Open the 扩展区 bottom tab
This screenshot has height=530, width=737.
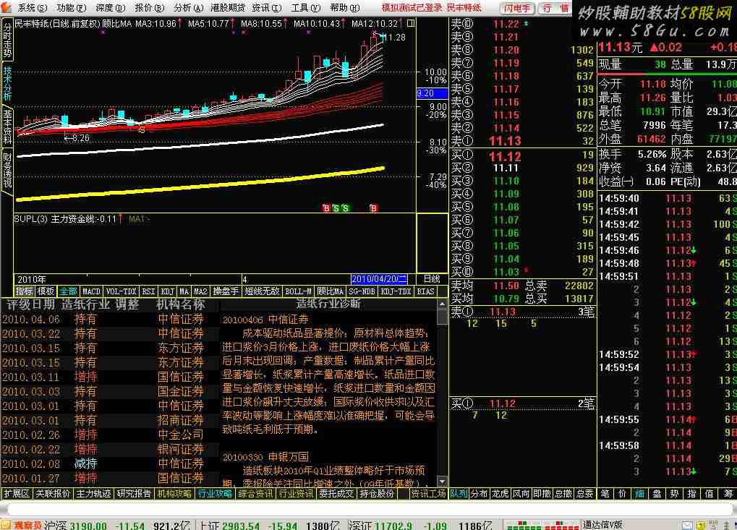pyautogui.click(x=17, y=493)
